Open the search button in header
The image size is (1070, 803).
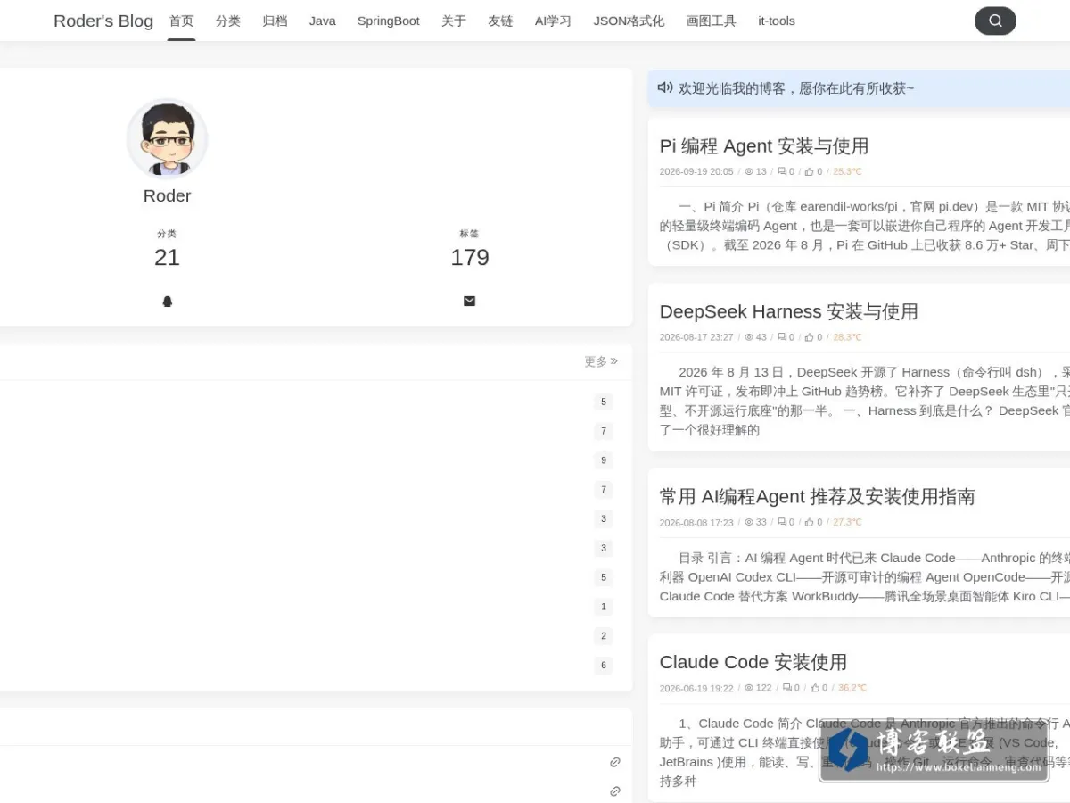tap(995, 21)
